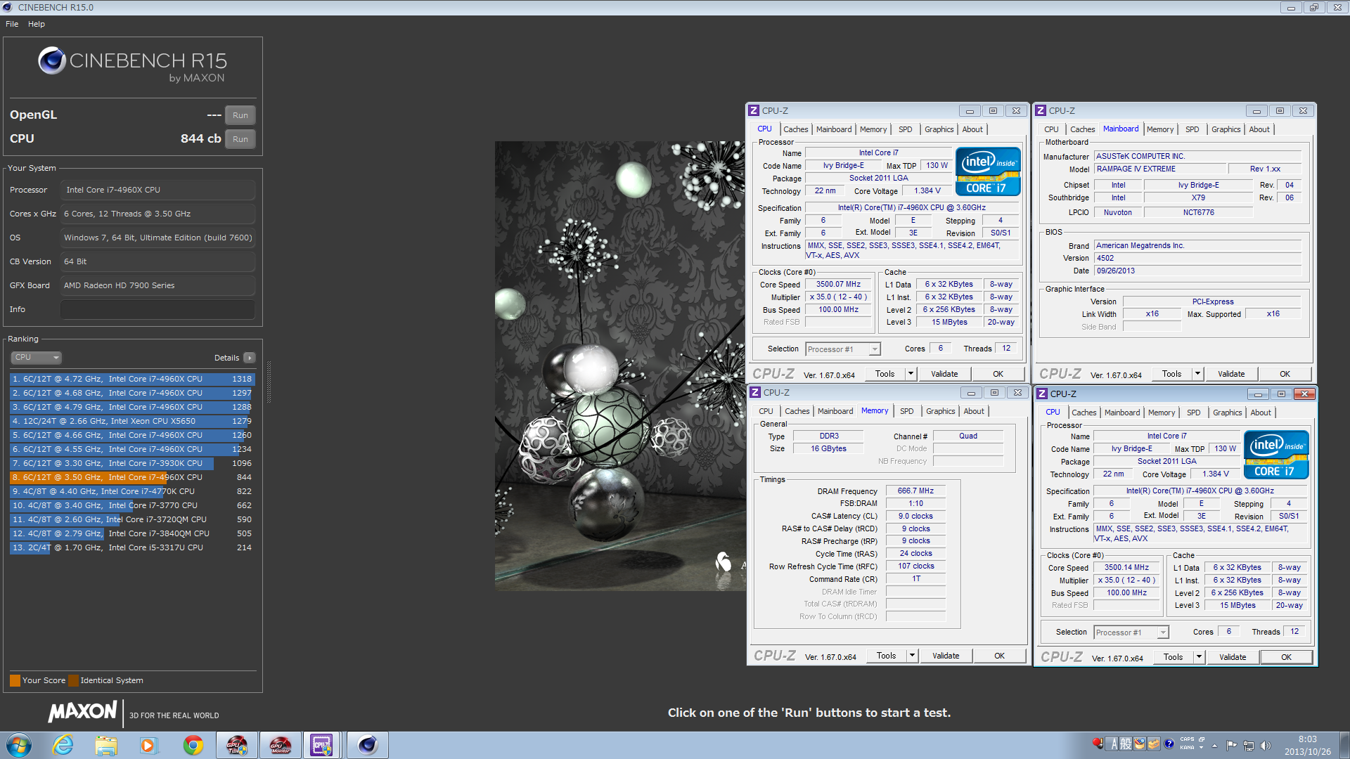Open the Help menu
1350x759 pixels.
(37, 24)
